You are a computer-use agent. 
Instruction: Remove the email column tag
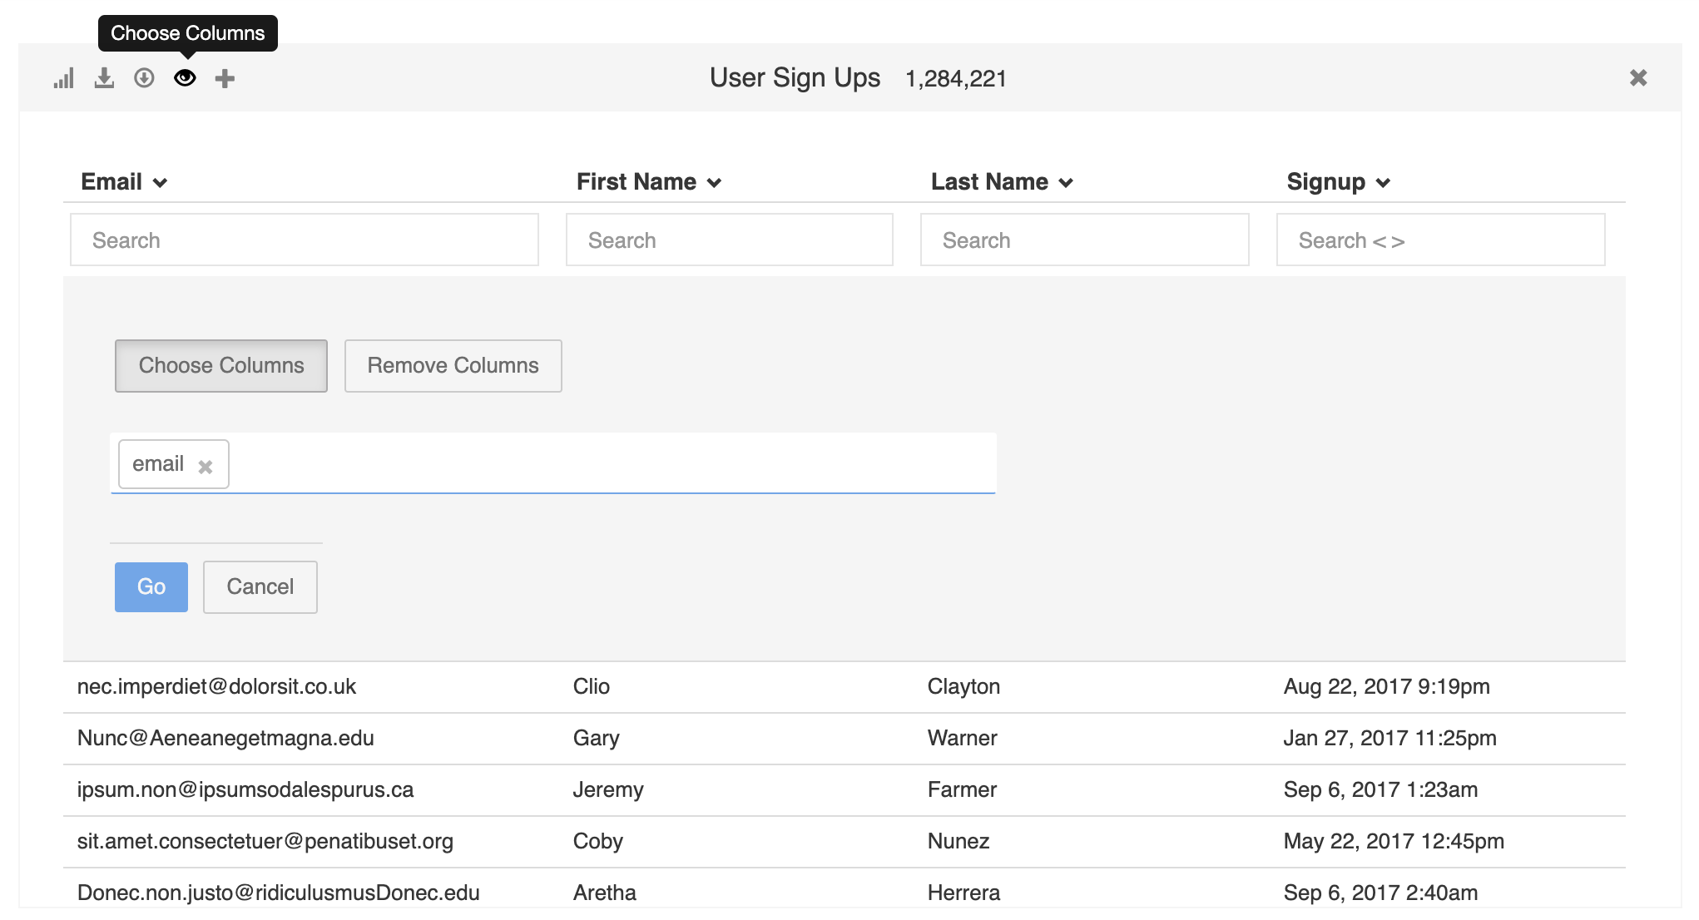click(206, 464)
